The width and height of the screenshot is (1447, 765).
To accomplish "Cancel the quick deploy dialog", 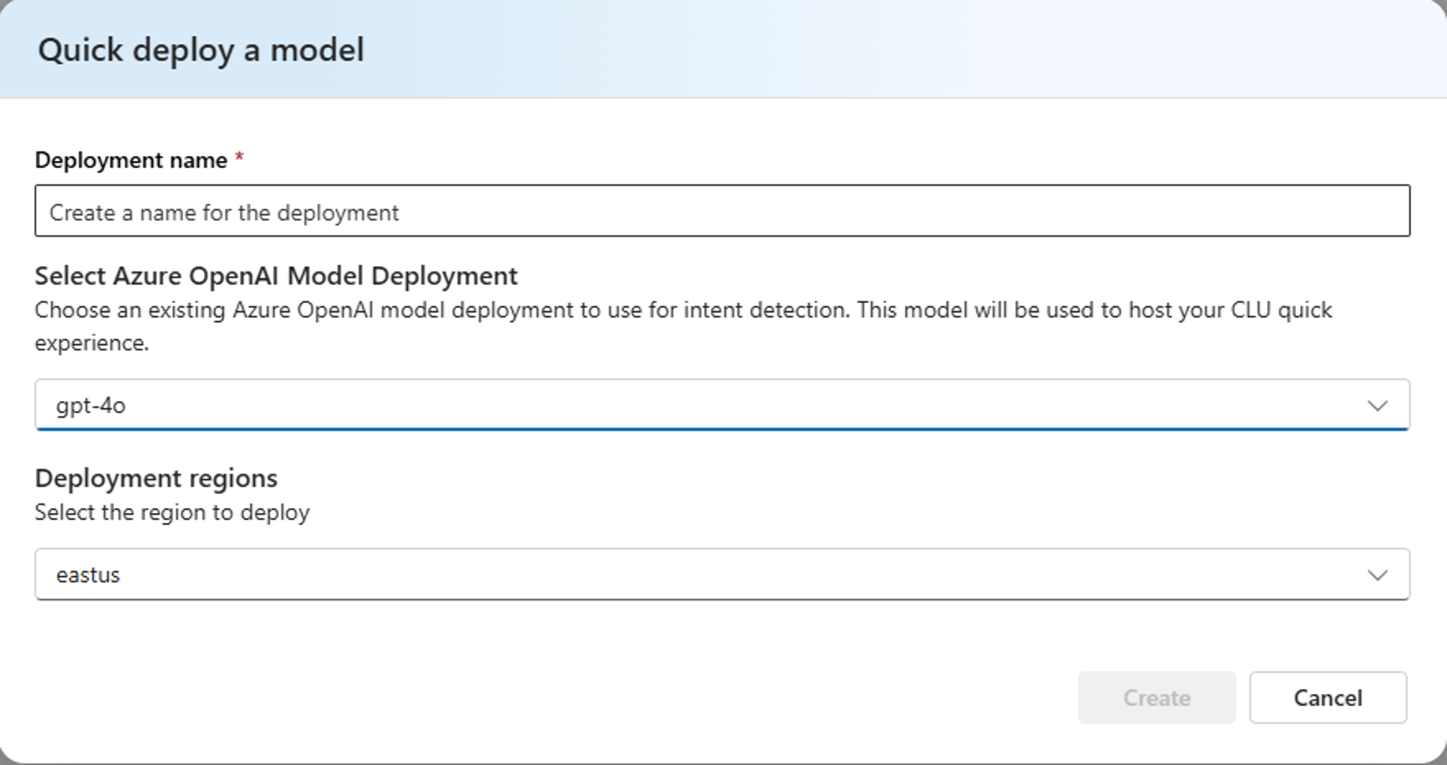I will 1328,697.
